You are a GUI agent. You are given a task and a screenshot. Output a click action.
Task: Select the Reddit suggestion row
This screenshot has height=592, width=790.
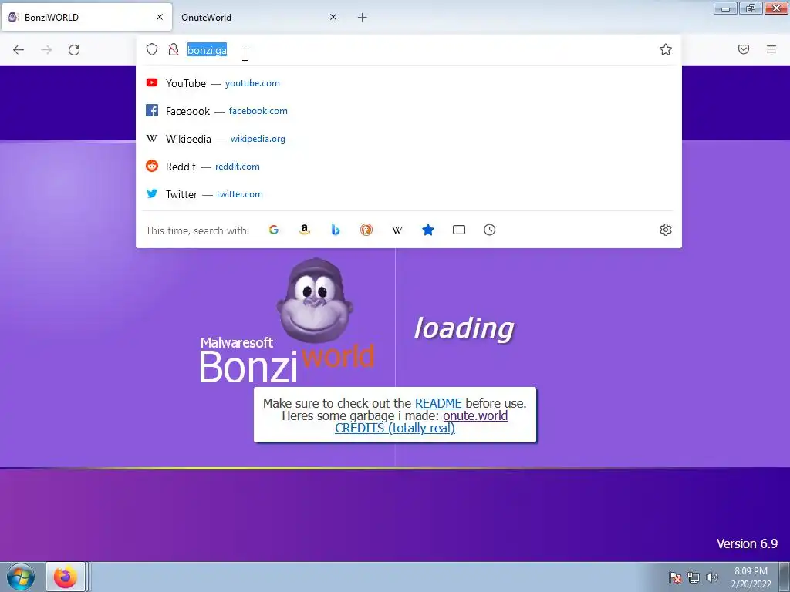[409, 166]
